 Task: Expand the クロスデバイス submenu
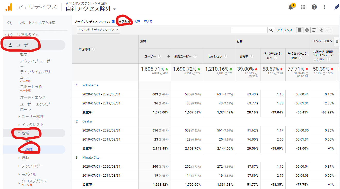(19, 183)
